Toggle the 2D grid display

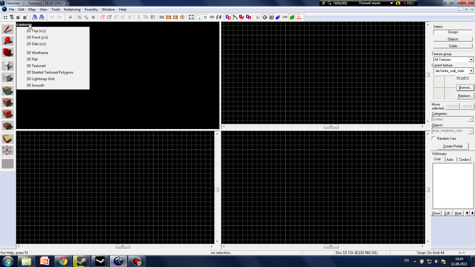[5, 17]
